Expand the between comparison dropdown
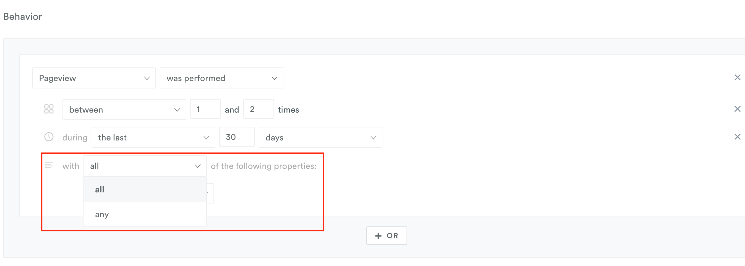This screenshot has width=745, height=266. coord(124,109)
